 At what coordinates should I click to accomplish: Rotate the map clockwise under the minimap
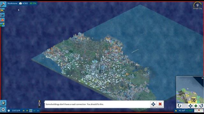tap(179, 106)
